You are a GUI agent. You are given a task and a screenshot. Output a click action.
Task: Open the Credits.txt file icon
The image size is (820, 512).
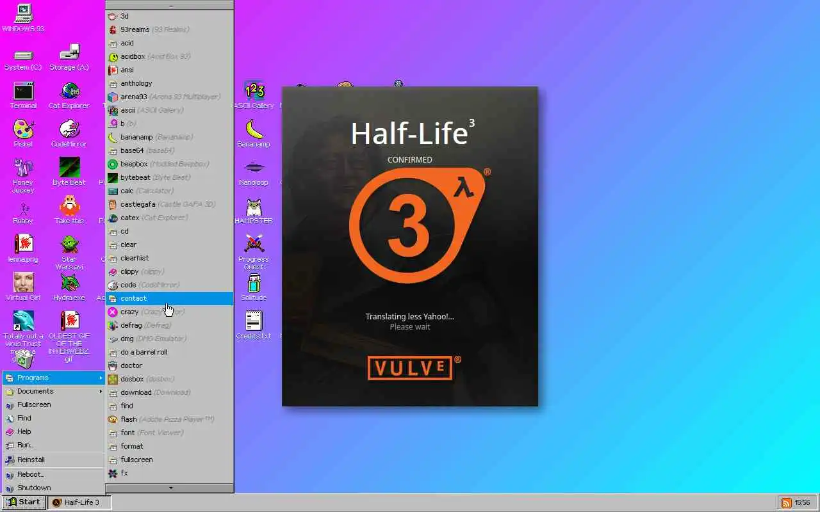(x=254, y=326)
